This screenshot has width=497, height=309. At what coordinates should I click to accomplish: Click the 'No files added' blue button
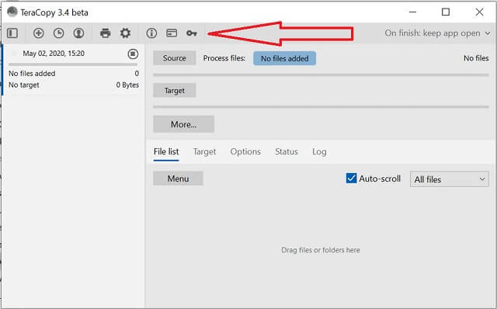pyautogui.click(x=285, y=58)
